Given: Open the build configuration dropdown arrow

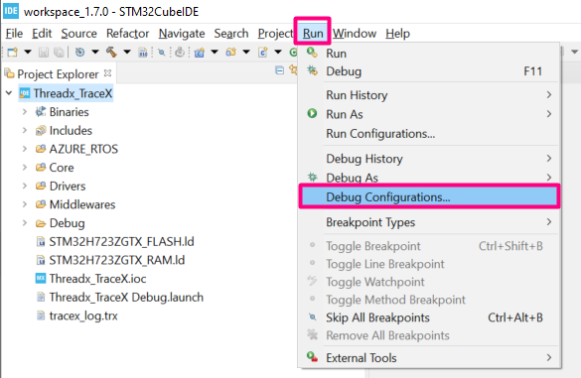Looking at the screenshot, I should (95, 53).
